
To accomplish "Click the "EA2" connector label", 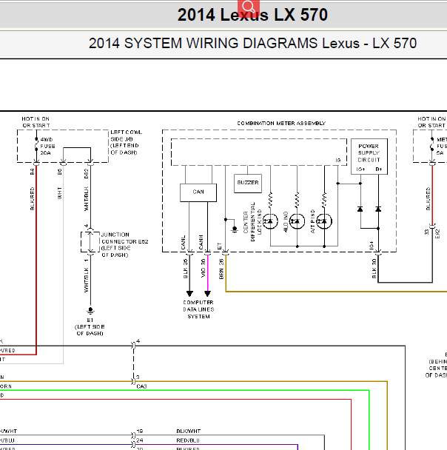I will [437, 234].
